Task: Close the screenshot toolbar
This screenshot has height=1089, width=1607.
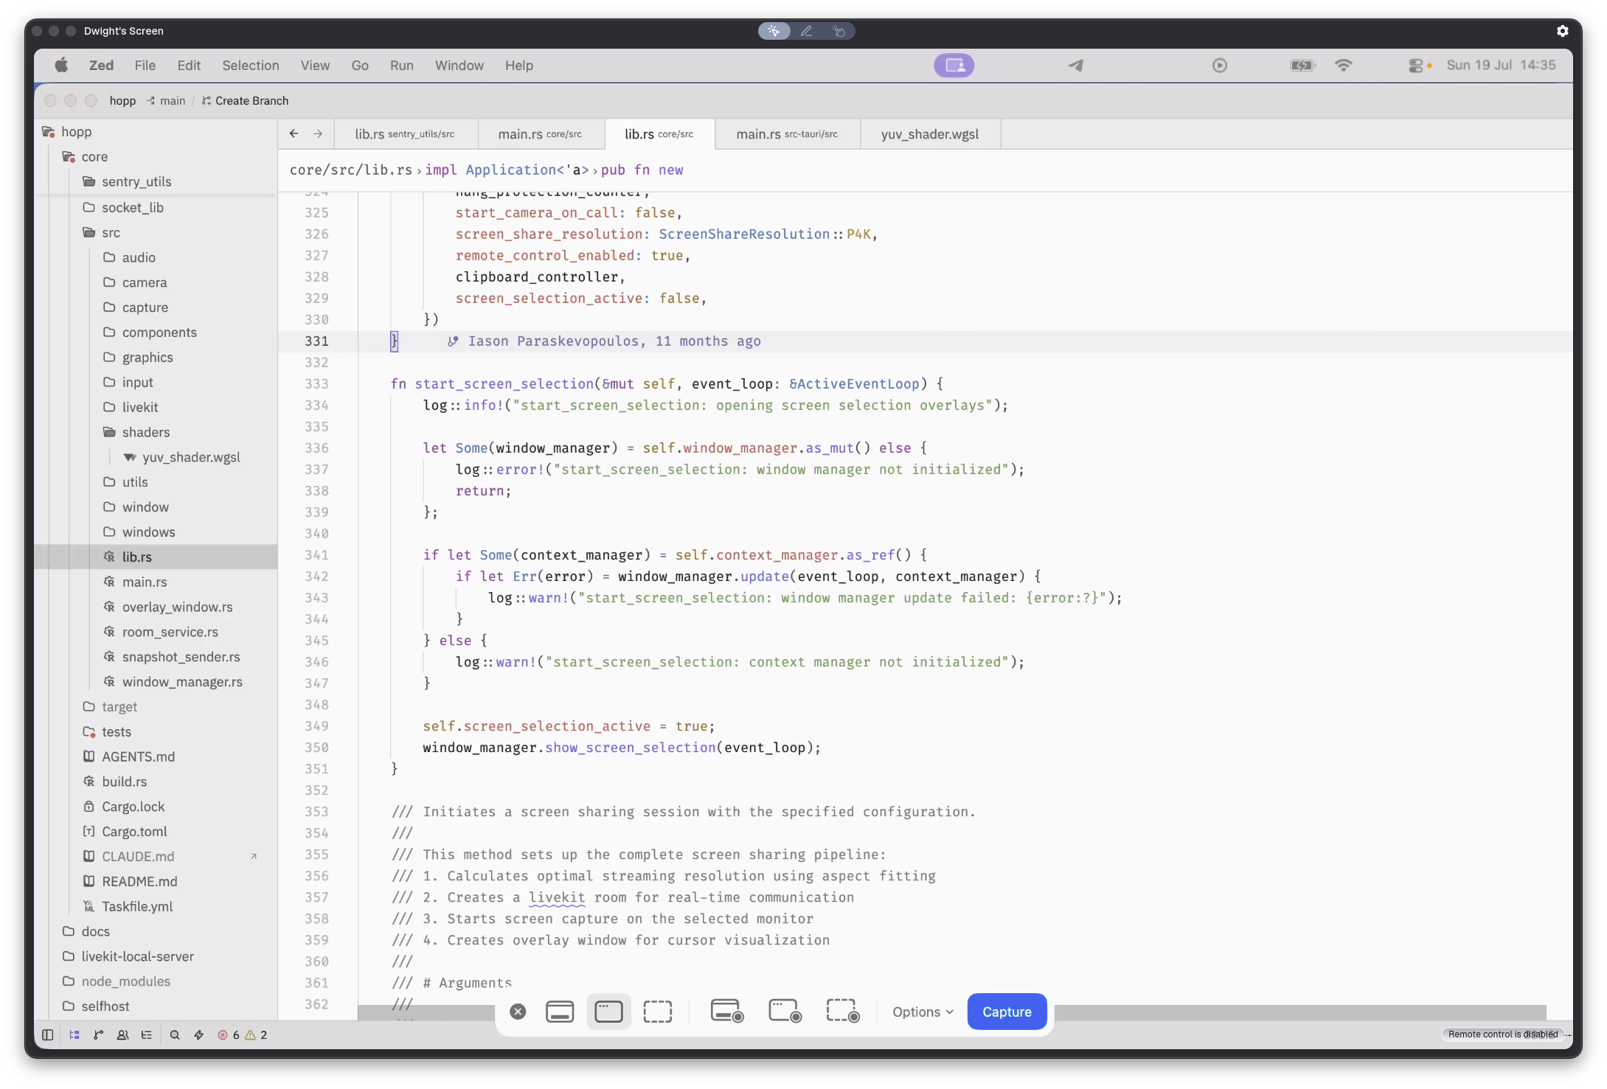Action: [x=518, y=1012]
